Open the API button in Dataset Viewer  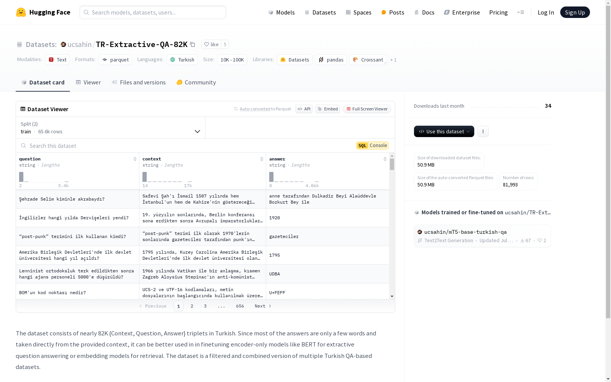[304, 109]
